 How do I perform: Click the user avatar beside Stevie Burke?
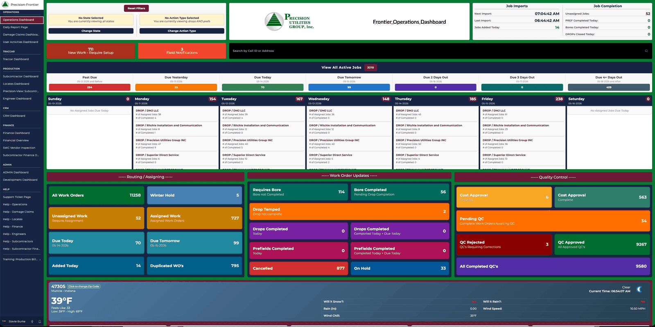pos(4,321)
